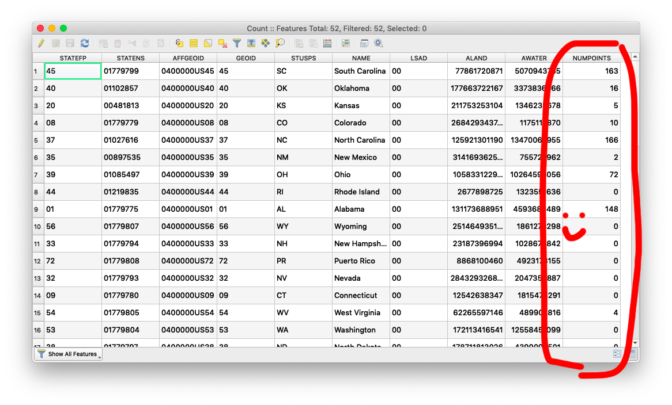The height and width of the screenshot is (405, 672).
Task: Open the field calculator abacus icon
Action: click(x=327, y=43)
